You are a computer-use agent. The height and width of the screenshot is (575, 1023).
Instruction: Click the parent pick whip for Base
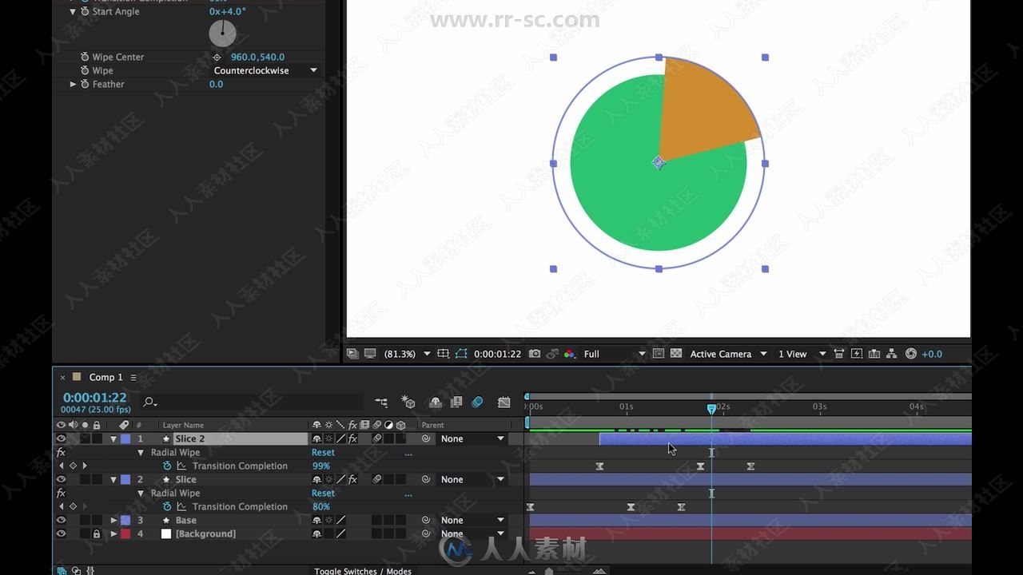426,520
